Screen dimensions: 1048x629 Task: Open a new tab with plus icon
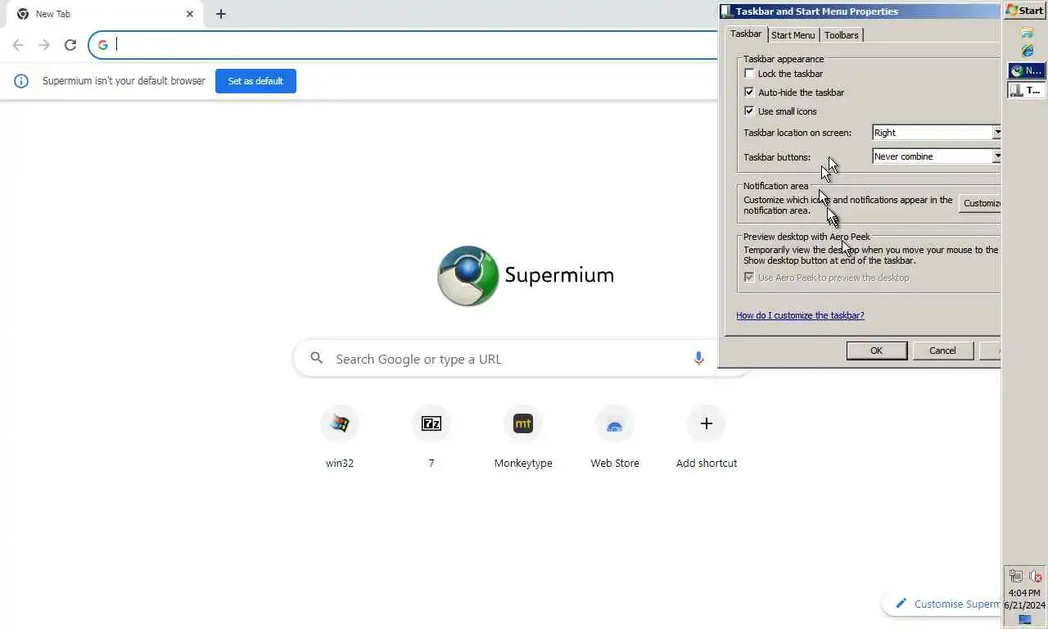(221, 14)
